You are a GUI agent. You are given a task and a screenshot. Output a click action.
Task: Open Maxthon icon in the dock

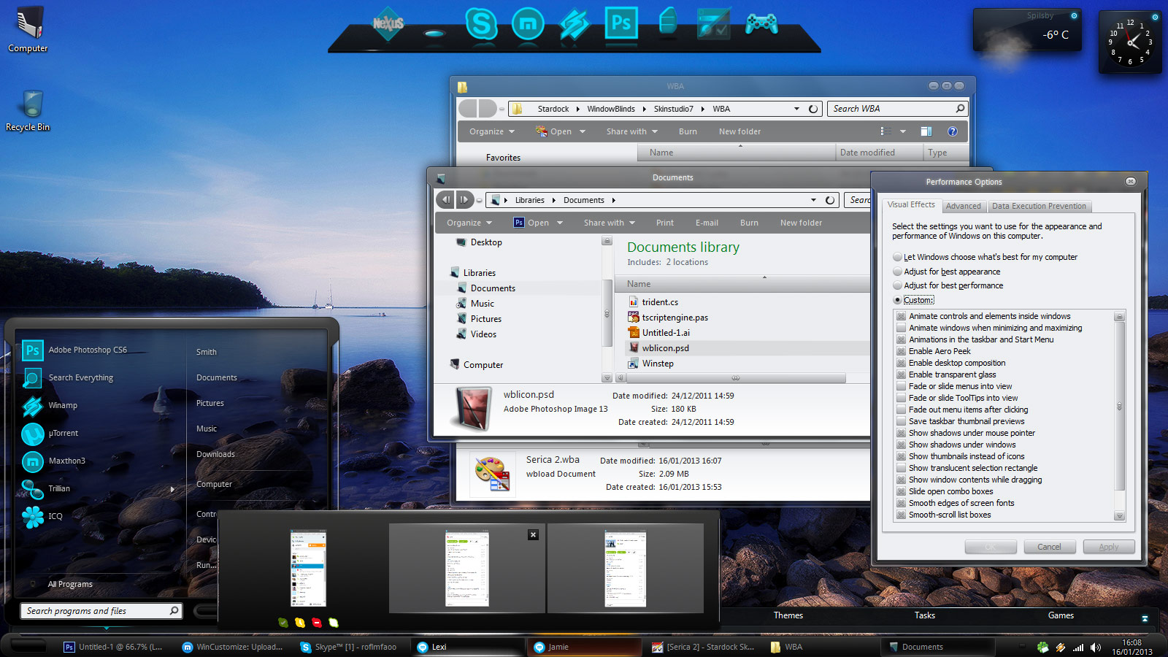(x=527, y=24)
